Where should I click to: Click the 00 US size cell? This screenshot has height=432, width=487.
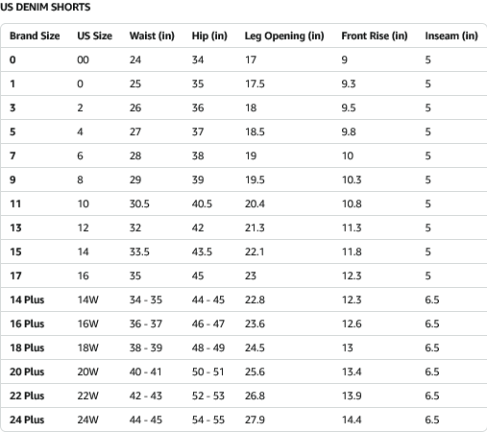[x=83, y=60]
